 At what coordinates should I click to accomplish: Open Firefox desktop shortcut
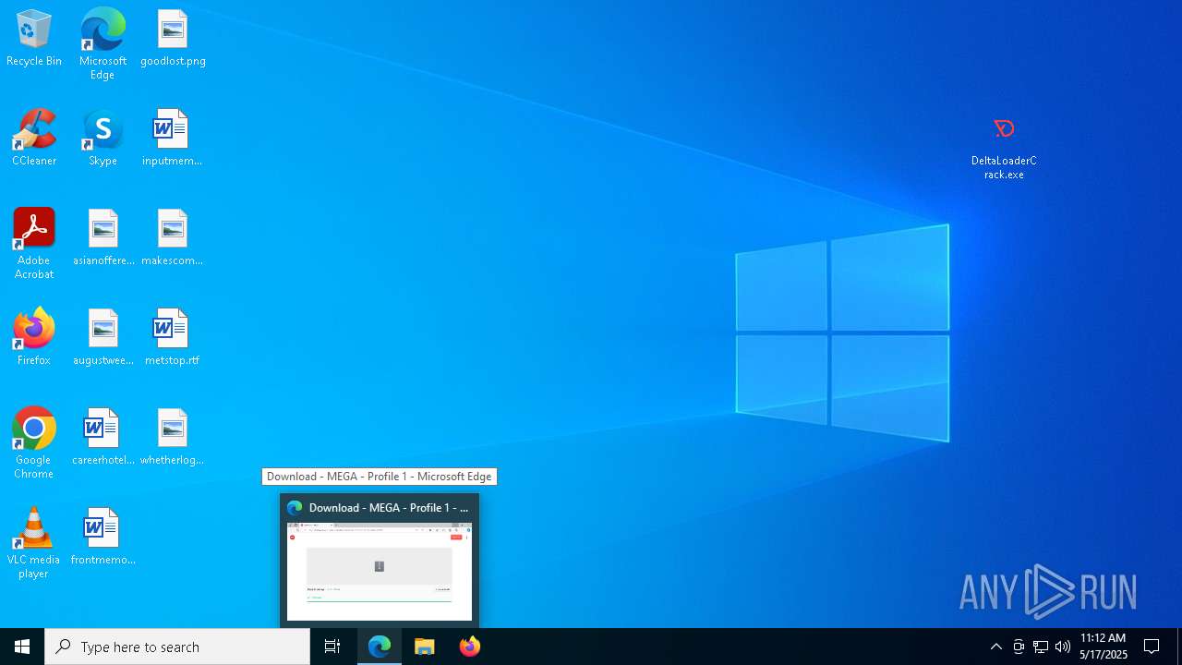[34, 338]
